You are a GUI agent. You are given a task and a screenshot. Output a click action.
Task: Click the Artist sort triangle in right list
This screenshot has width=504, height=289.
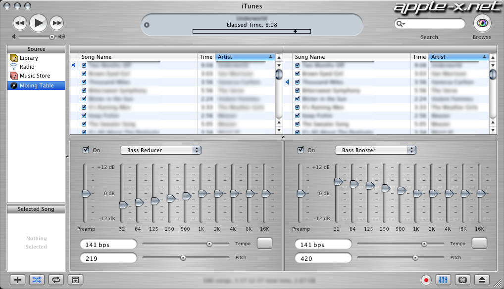coord(484,57)
